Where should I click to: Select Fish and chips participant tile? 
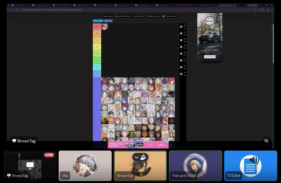pos(195,166)
